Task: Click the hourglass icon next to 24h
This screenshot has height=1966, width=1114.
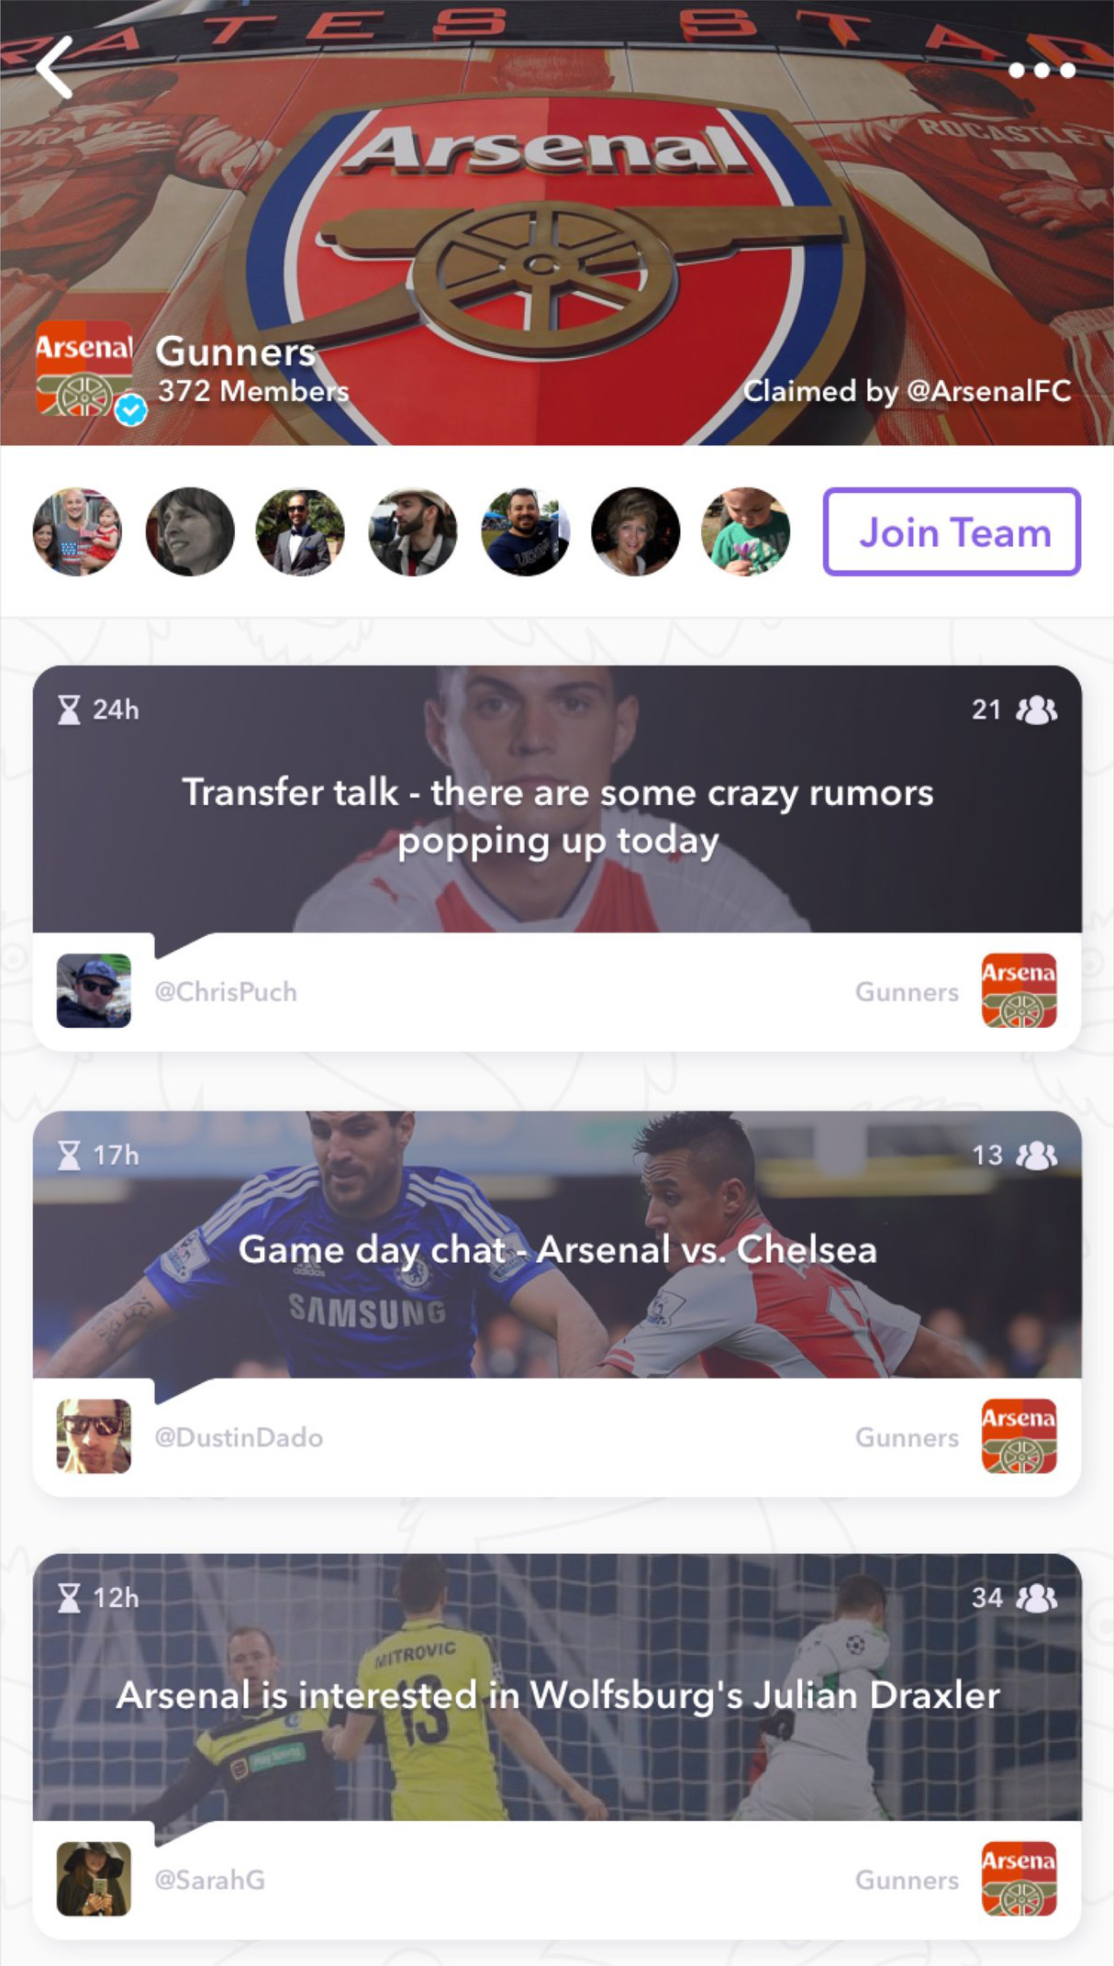Action: (69, 709)
